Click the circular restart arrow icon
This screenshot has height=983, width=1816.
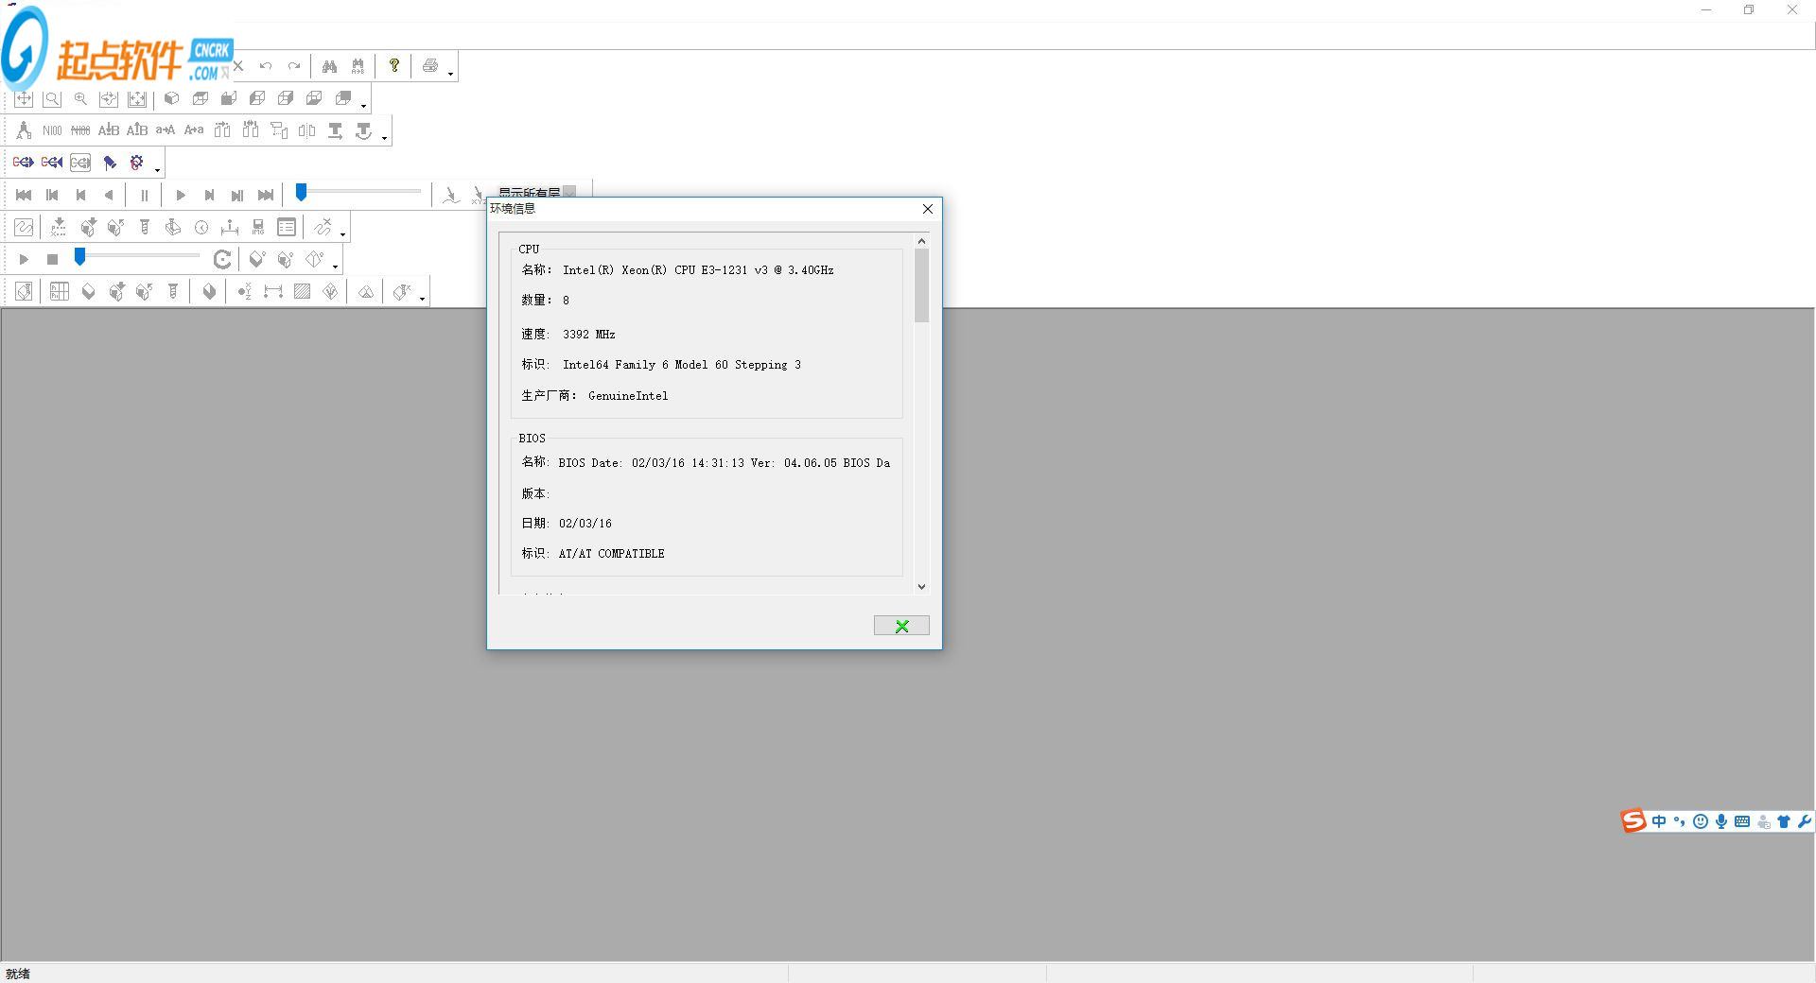[222, 259]
